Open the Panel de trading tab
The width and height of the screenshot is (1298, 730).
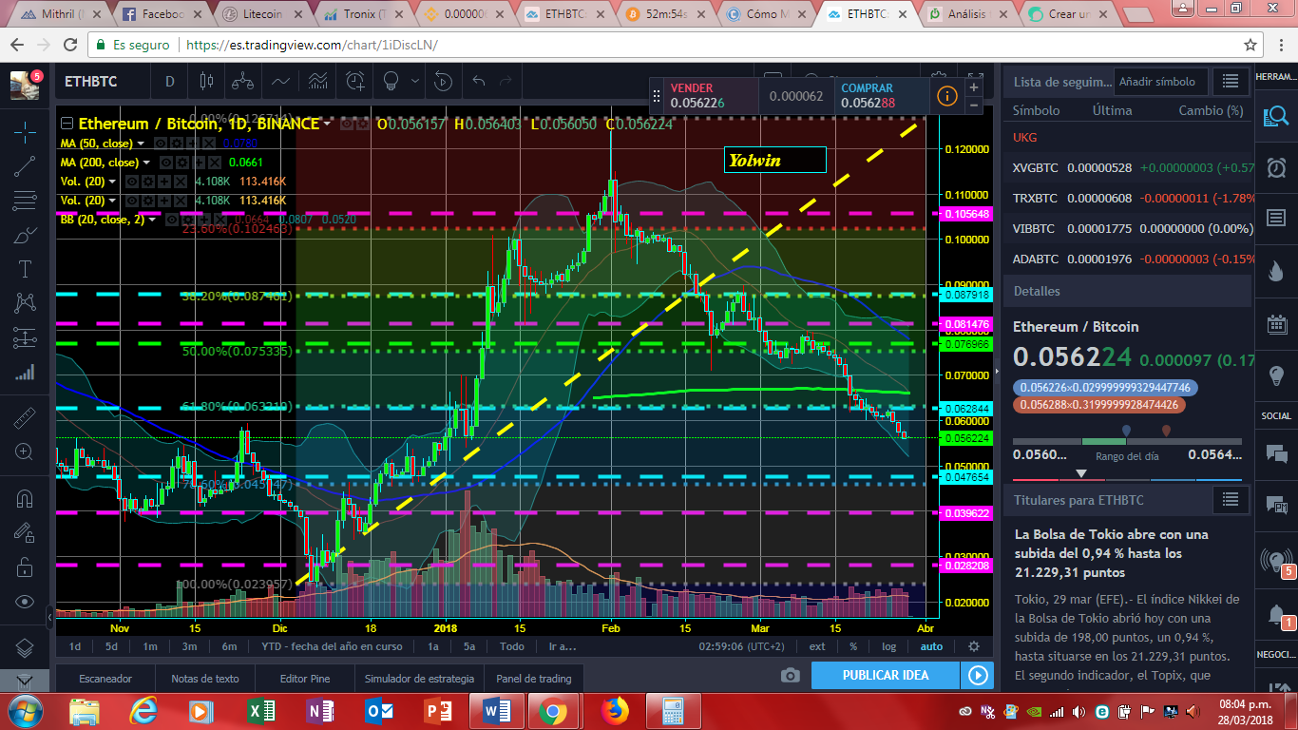(534, 679)
